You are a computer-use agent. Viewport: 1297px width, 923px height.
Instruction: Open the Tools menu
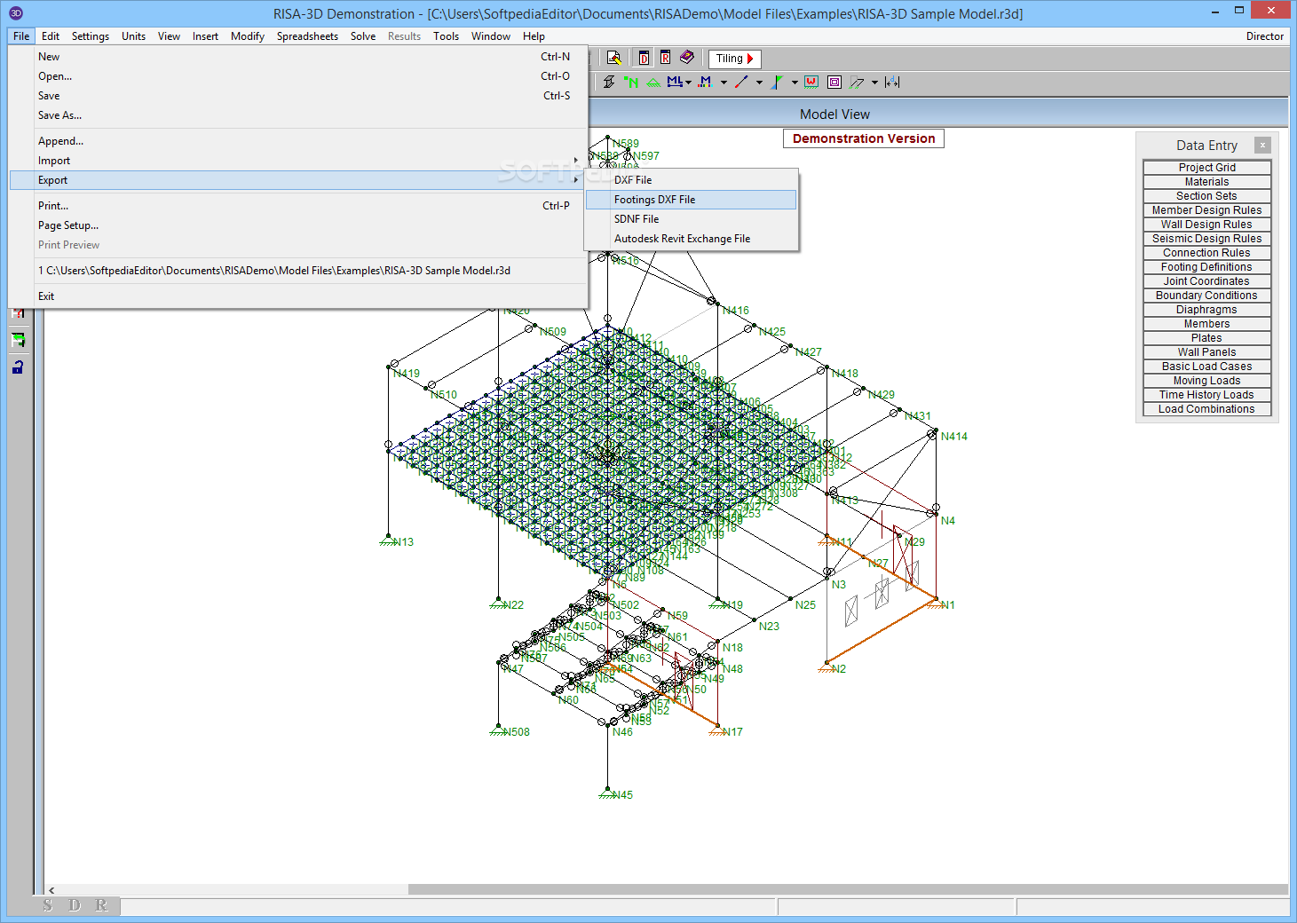(446, 36)
